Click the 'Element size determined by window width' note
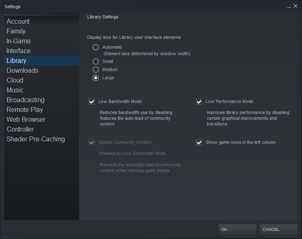Image resolution: width=302 pixels, height=239 pixels. [147, 54]
